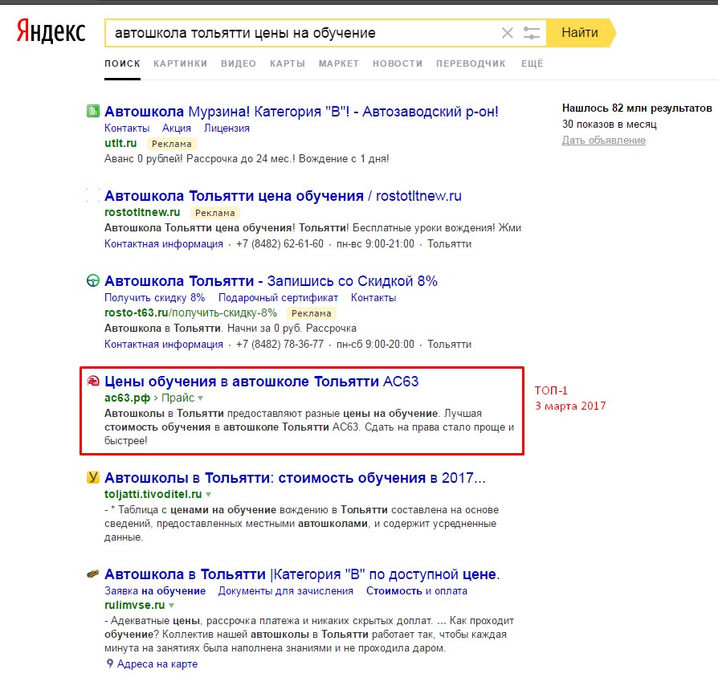Image resolution: width=718 pixels, height=682 pixels.
Task: Open Документы для зачисления sitelink
Action: tap(286, 591)
